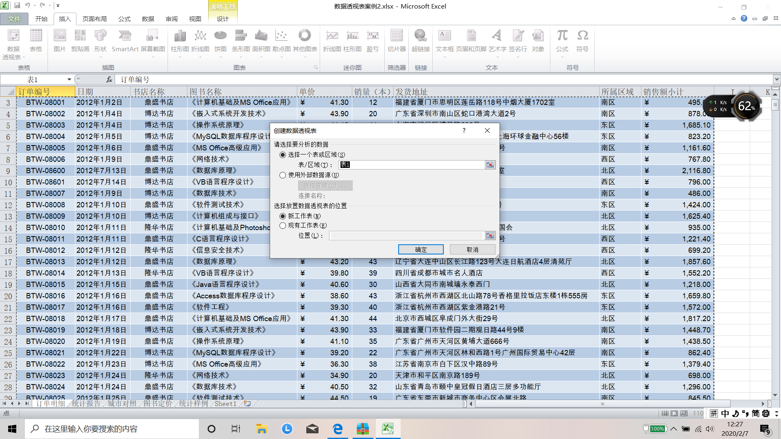Switch to the 公式 Formulas tab

click(x=124, y=19)
